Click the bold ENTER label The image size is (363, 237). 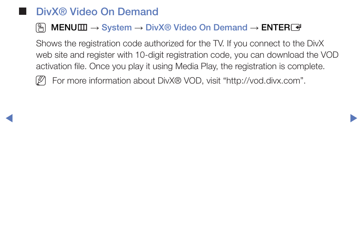[275, 27]
